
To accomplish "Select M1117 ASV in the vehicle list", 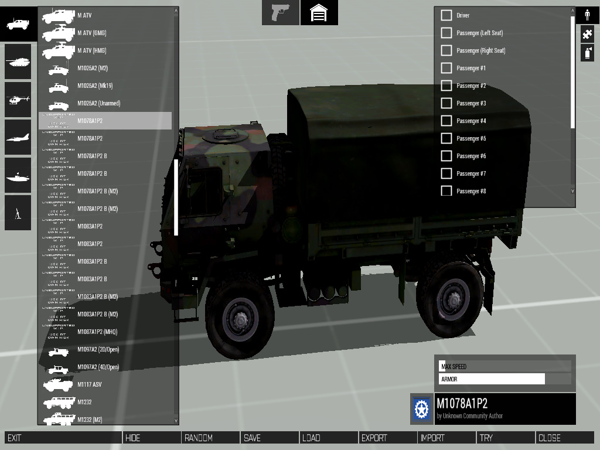I will (90, 384).
